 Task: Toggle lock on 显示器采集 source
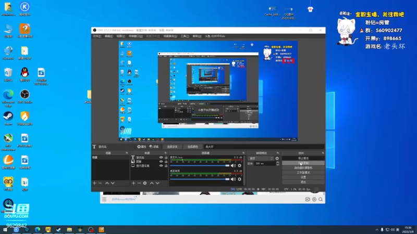(x=166, y=166)
